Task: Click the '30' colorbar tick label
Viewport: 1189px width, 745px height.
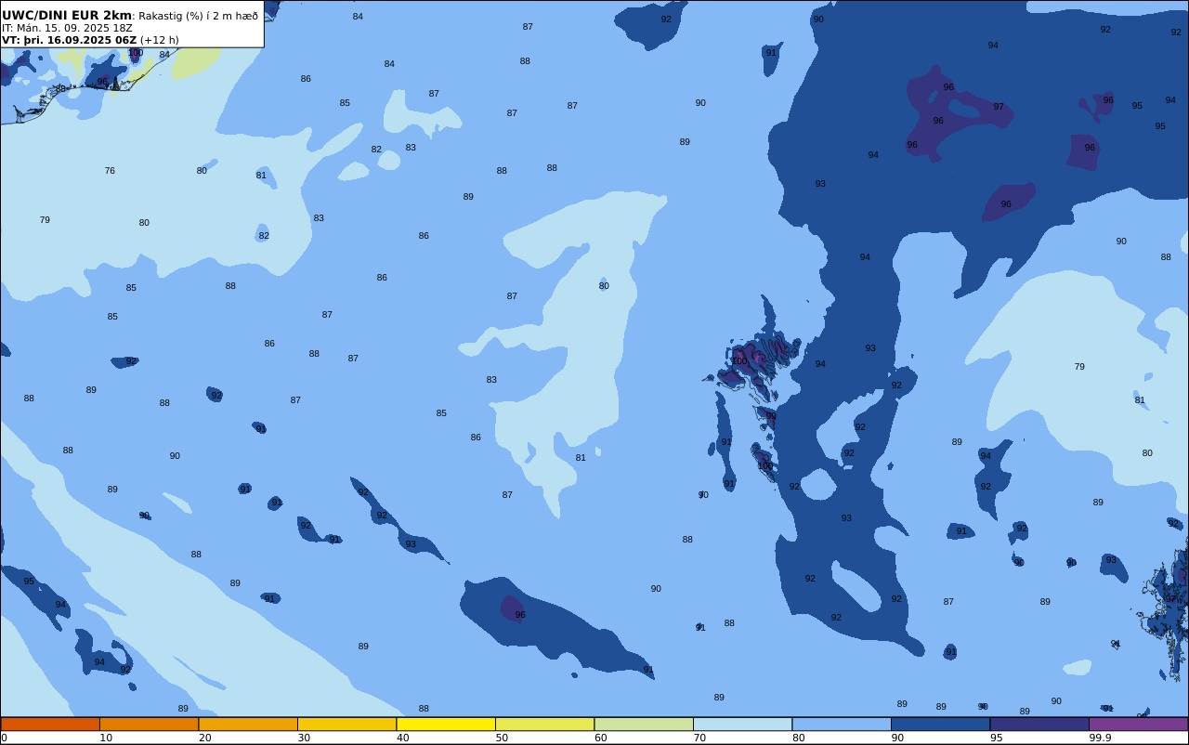Action: pos(304,738)
